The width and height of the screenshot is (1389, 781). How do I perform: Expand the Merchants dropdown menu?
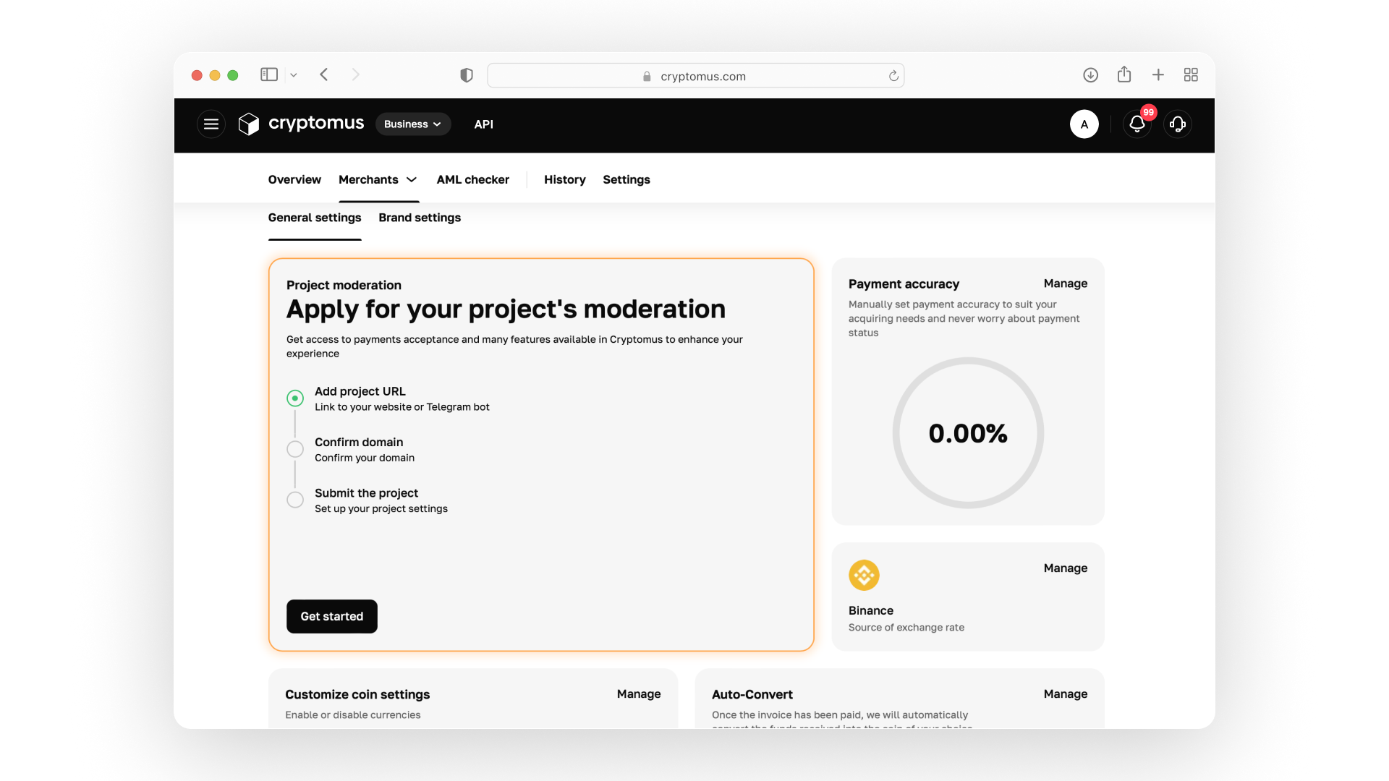tap(378, 179)
